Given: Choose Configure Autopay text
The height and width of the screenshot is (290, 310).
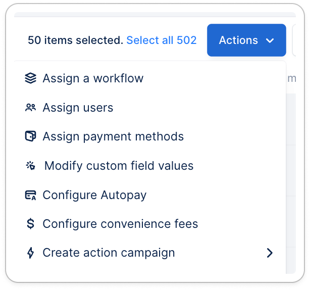Looking at the screenshot, I should click(x=94, y=195).
